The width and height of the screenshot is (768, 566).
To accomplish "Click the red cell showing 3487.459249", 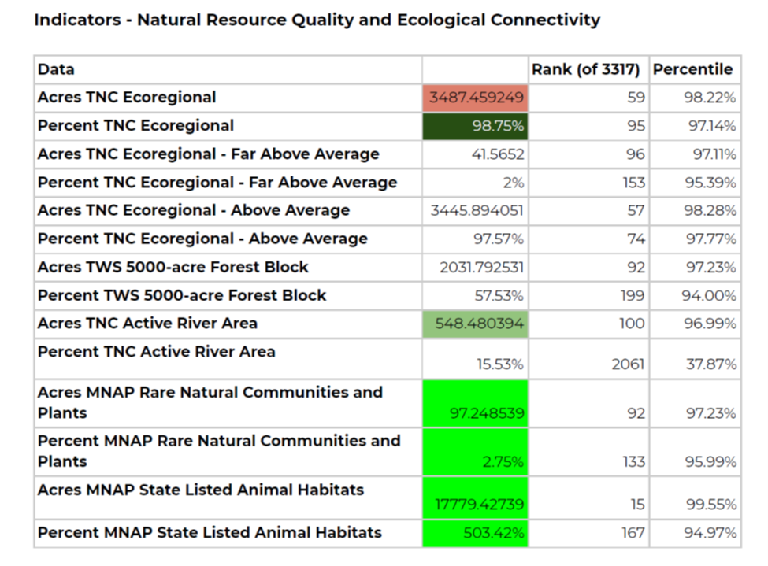I will point(476,98).
